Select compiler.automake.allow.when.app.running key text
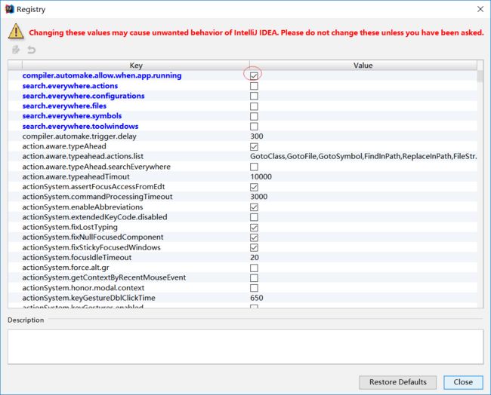The image size is (491, 395). pos(102,75)
